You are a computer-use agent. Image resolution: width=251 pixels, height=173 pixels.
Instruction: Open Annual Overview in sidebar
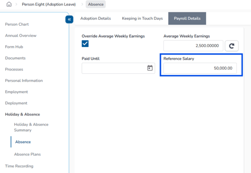(x=21, y=35)
